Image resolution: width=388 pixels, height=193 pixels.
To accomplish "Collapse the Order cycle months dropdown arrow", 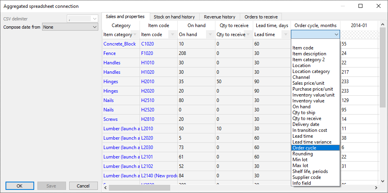I will click(x=336, y=35).
